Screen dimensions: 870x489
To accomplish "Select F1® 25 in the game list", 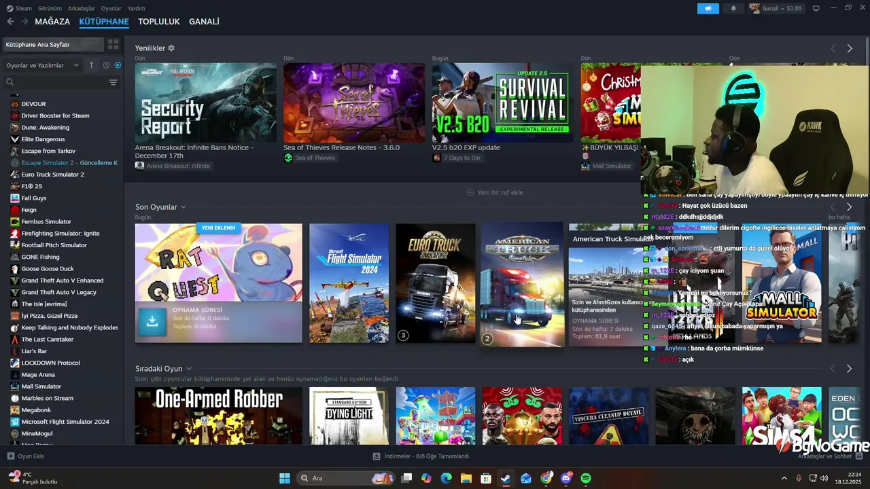I will tap(31, 186).
